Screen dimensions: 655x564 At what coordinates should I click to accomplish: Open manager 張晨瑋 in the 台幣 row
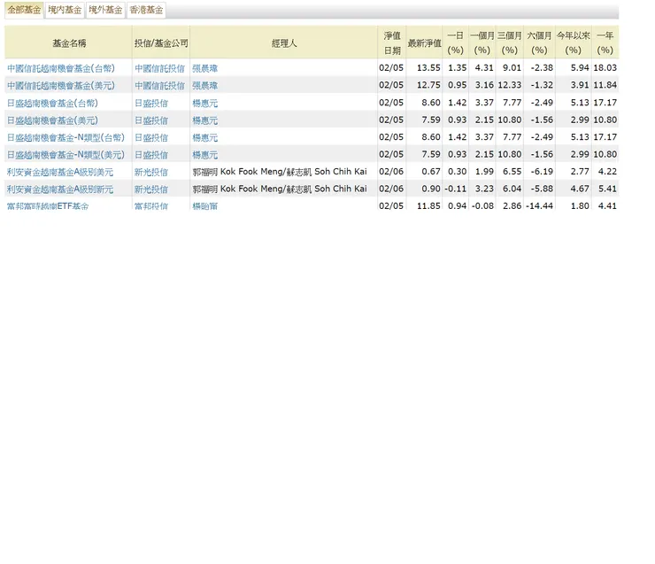coord(205,68)
